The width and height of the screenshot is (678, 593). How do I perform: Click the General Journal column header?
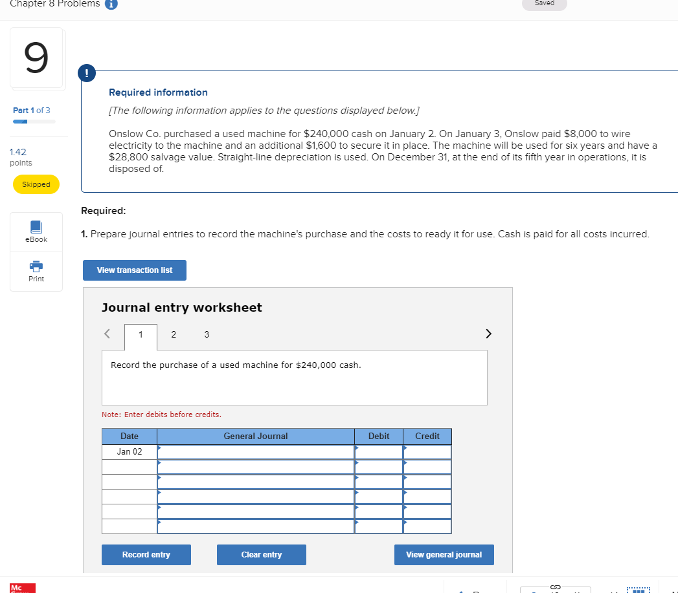[x=256, y=437]
